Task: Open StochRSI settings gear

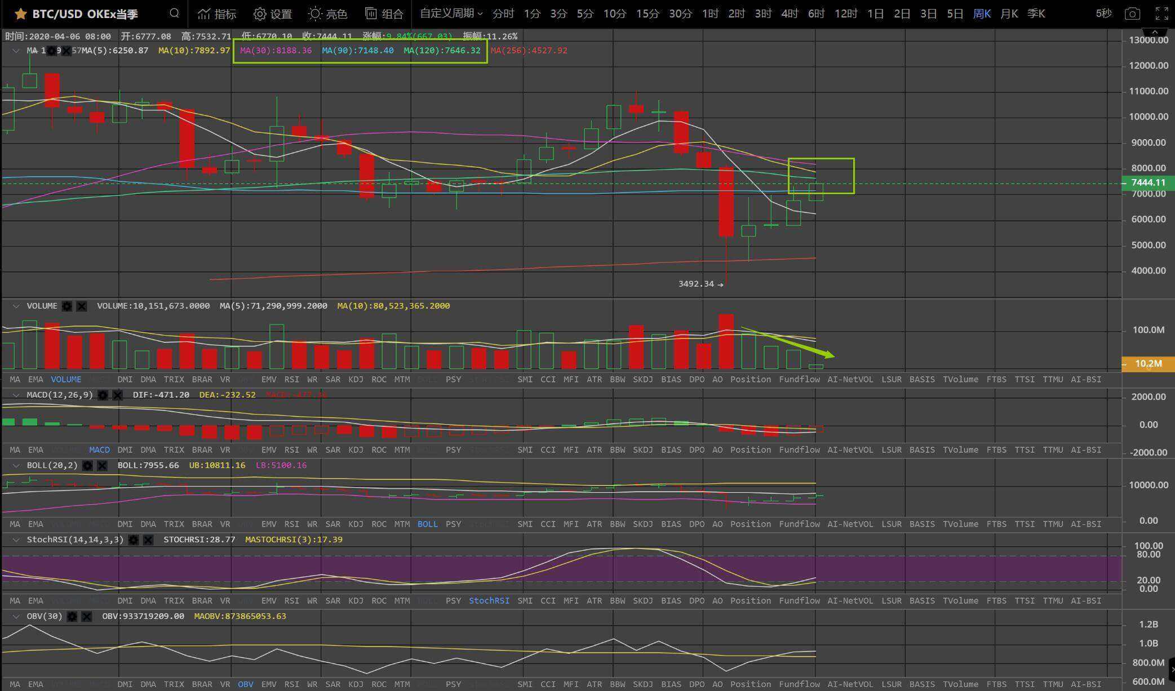Action: pos(133,540)
